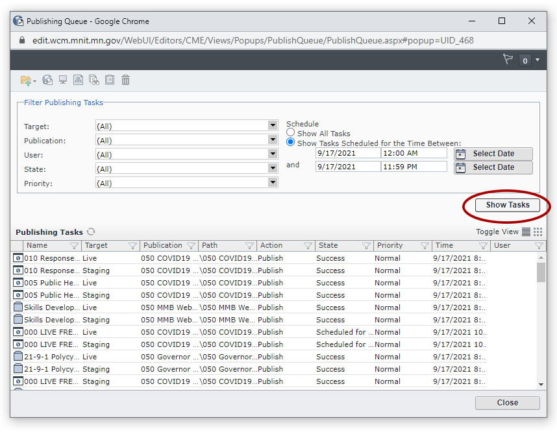Click the clipboard icon in the toolbar
This screenshot has height=432, width=557.
pos(110,80)
